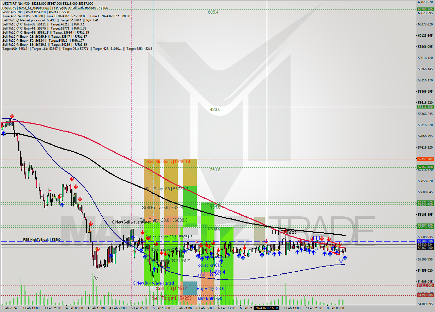Click the 'Sell Entry -88 | 56739.3' label
The width and height of the screenshot is (435, 312).
(x=167, y=189)
